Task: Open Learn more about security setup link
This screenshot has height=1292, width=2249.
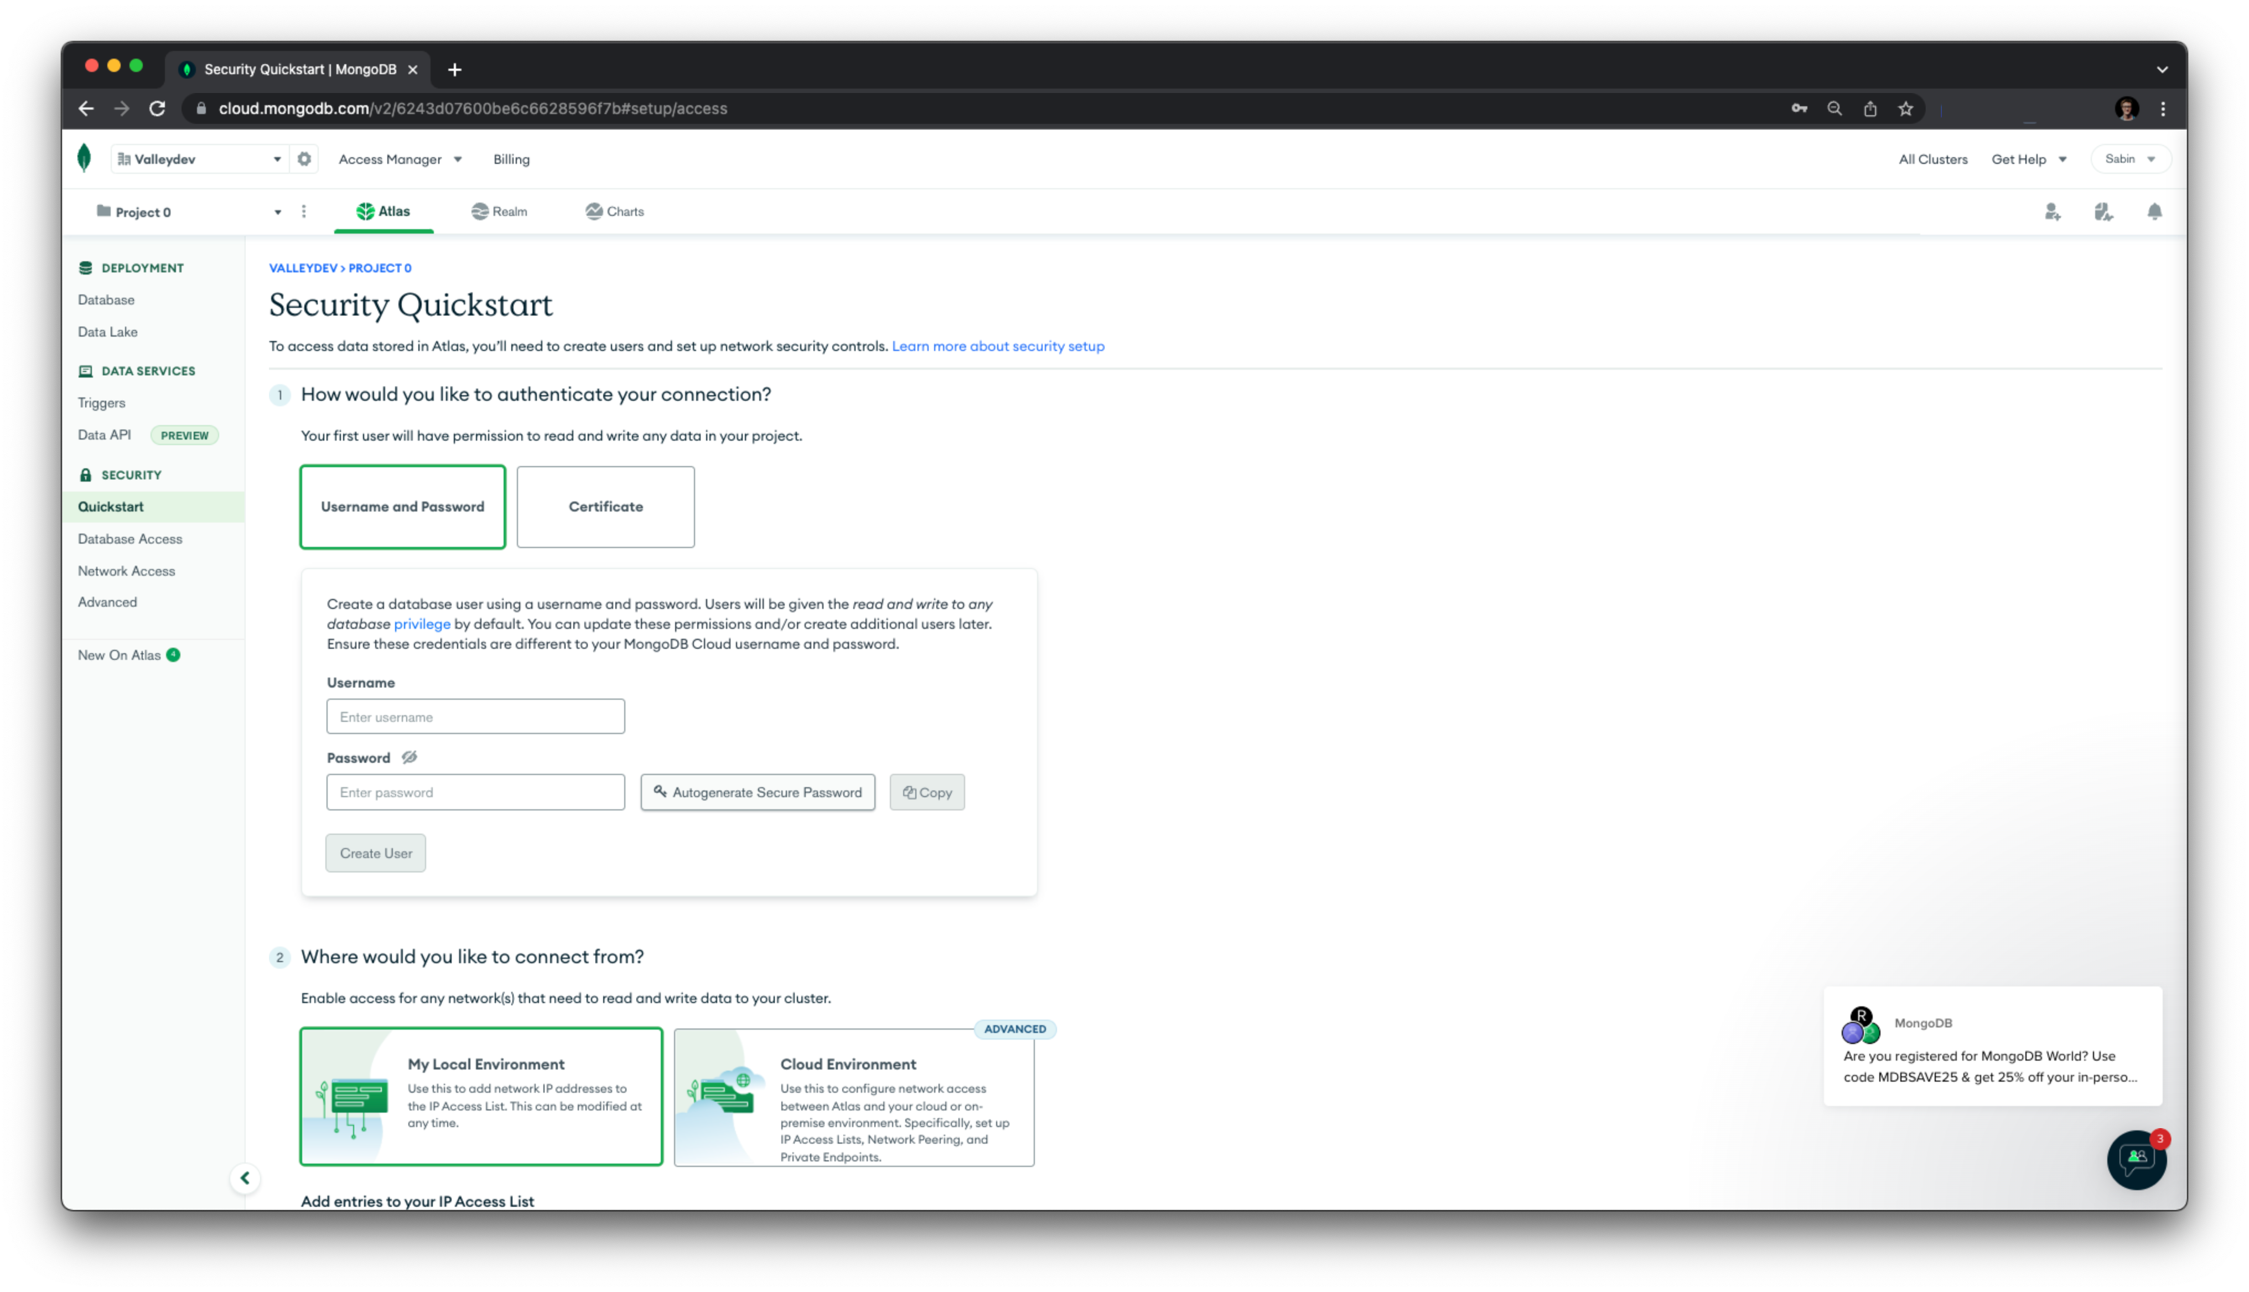Action: coord(998,346)
